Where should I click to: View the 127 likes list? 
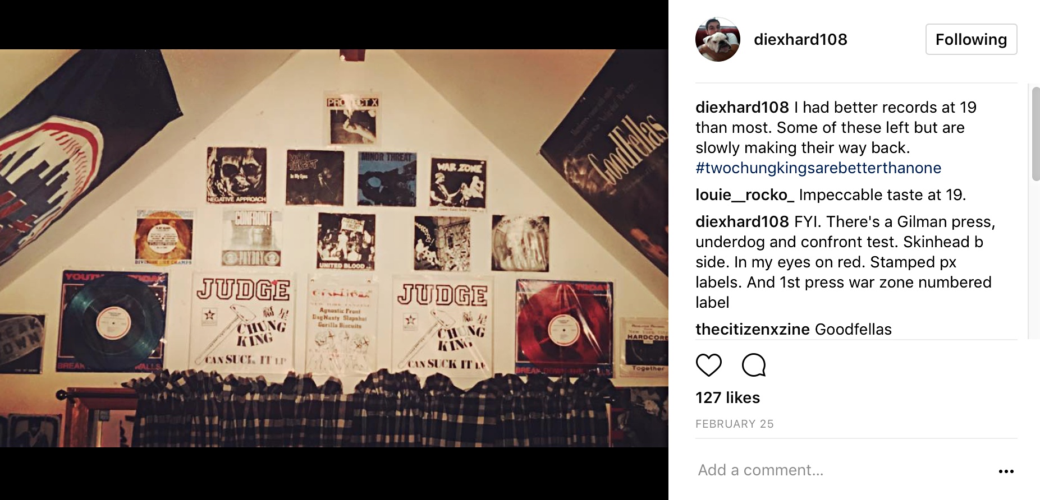[x=727, y=397]
